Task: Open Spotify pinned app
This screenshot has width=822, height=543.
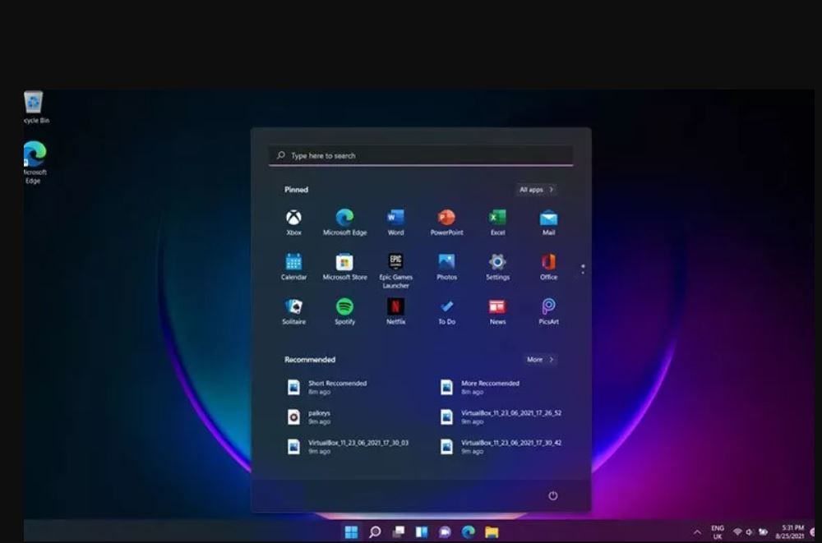Action: tap(344, 311)
